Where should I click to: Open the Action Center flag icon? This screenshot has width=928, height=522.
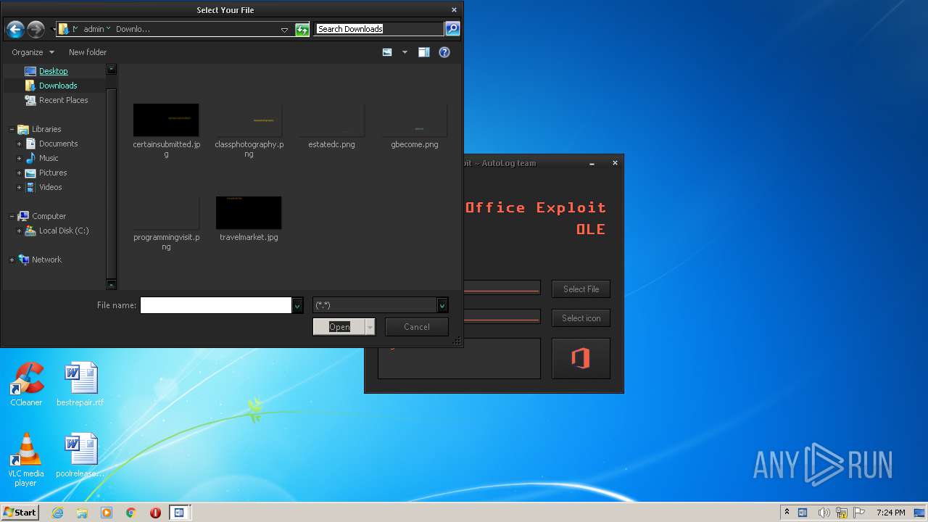(859, 513)
